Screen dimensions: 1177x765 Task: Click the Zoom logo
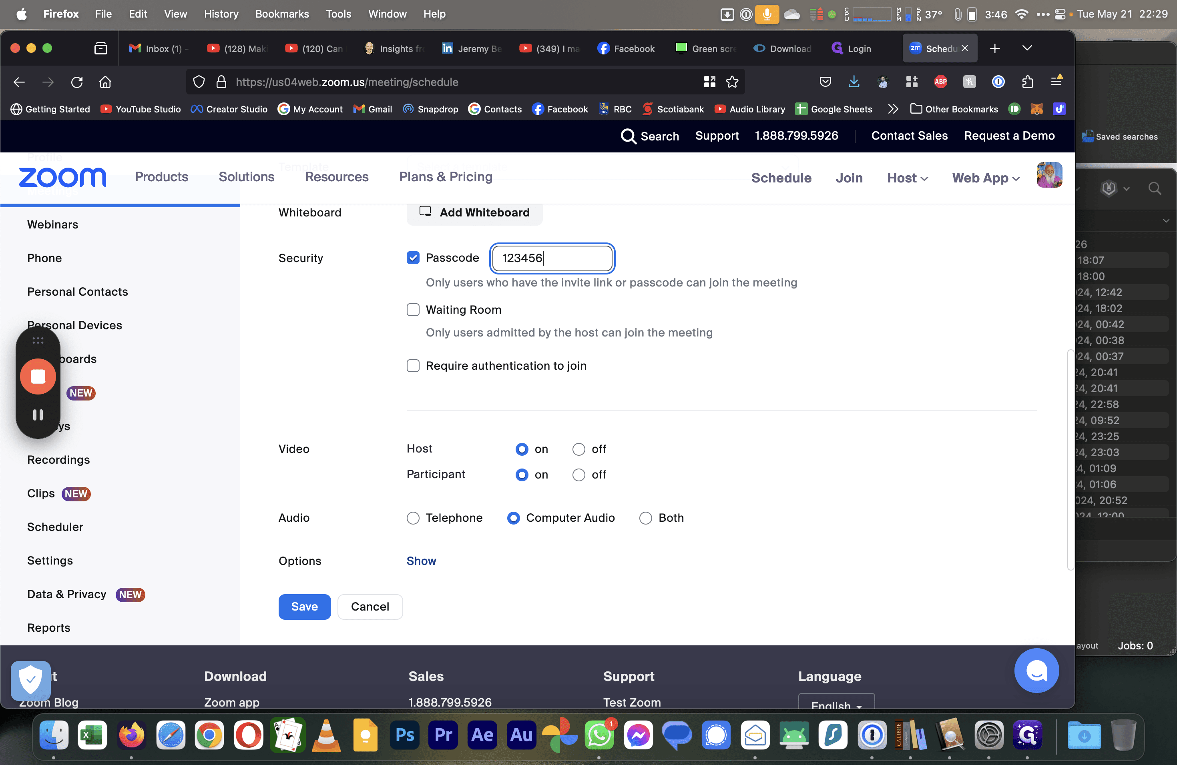pos(62,177)
